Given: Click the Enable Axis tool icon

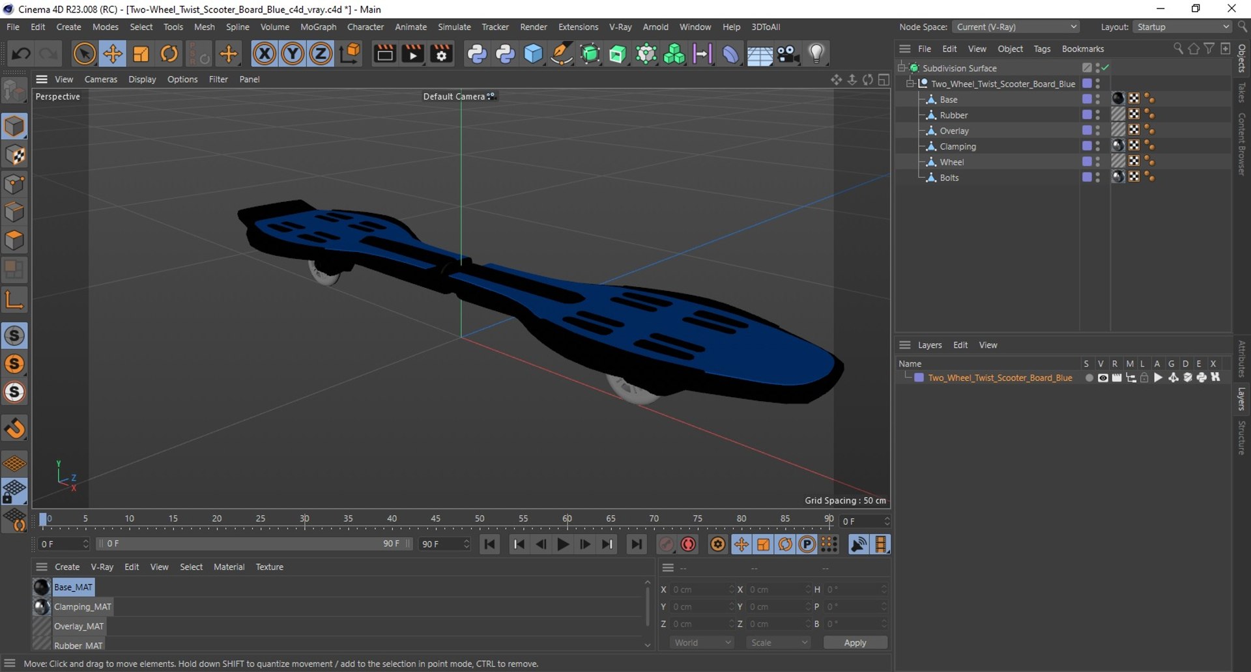Looking at the screenshot, I should pos(14,300).
